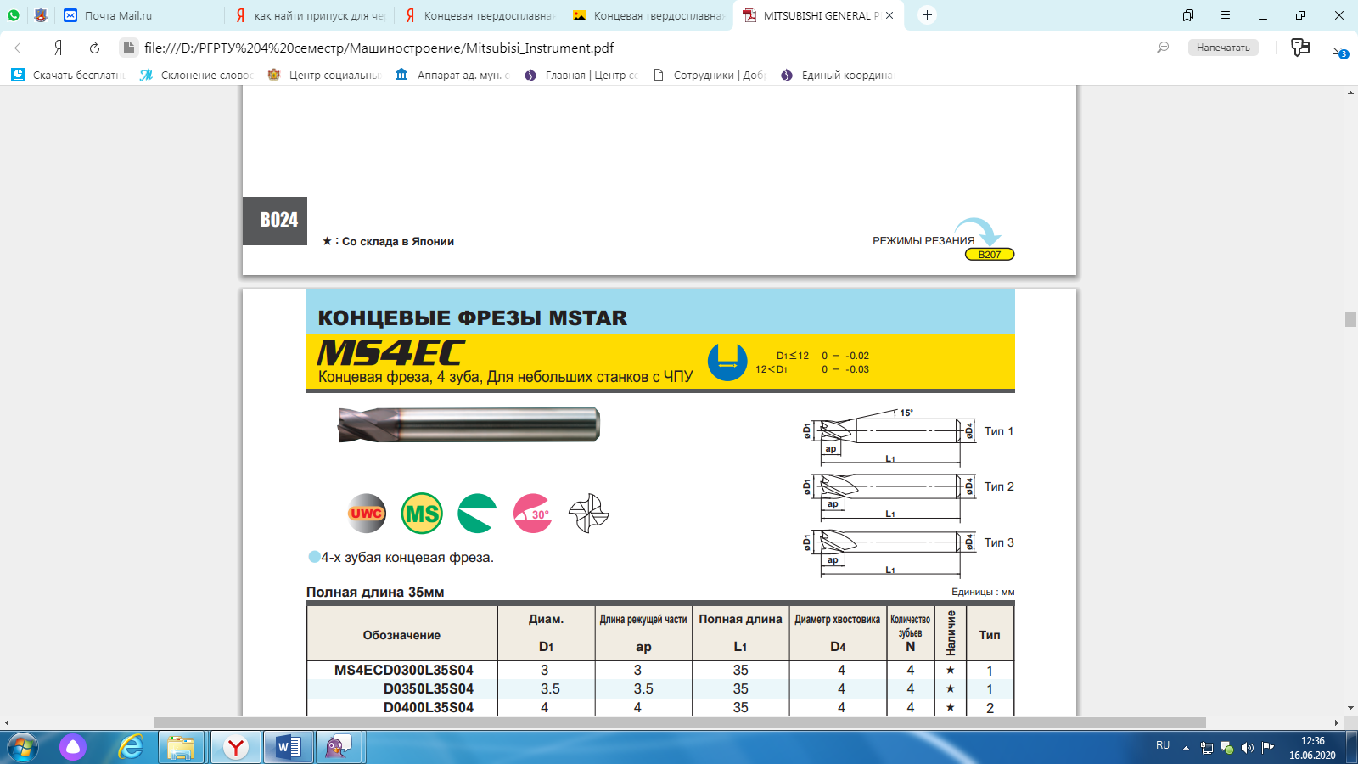Click the horizontal scrollbar left arrow

pos(7,723)
